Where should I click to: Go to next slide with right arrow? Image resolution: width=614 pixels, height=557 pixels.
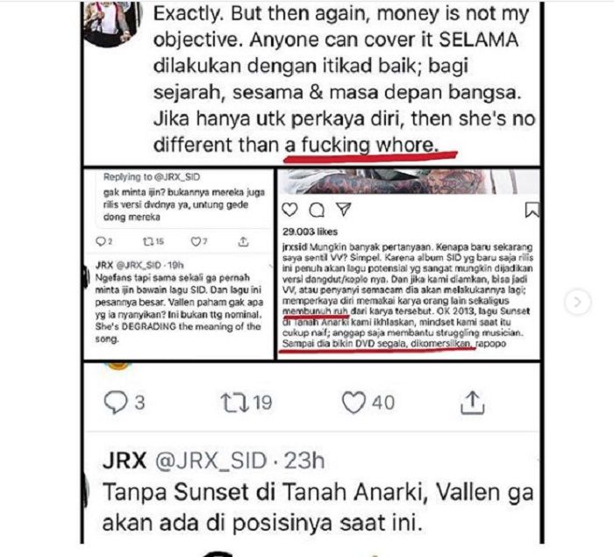(577, 302)
